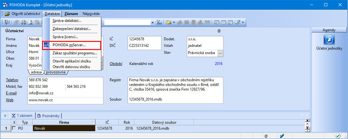348x139 pixels.
Task: Open the arrow beside the help pointer
Action: 243,22
